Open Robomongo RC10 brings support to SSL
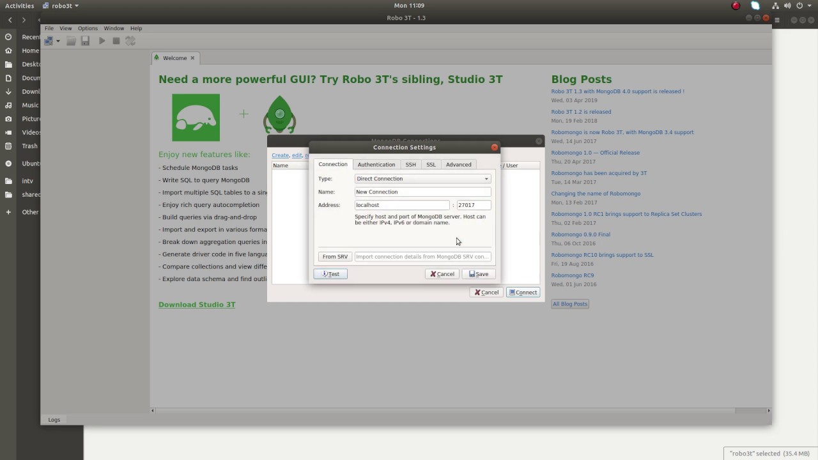Viewport: 818px width, 460px height. [x=602, y=255]
